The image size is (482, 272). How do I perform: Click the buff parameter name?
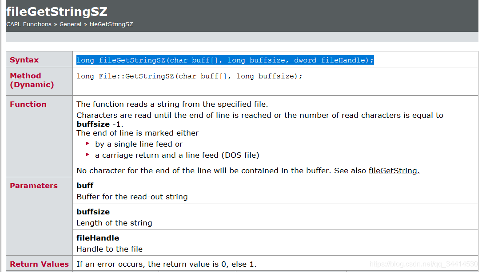[85, 186]
